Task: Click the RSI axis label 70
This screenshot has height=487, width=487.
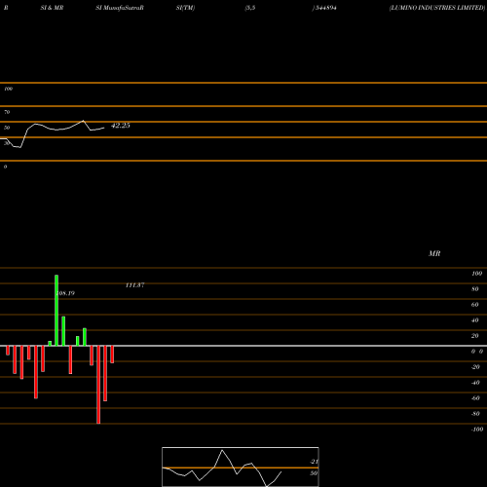Action: click(x=7, y=112)
